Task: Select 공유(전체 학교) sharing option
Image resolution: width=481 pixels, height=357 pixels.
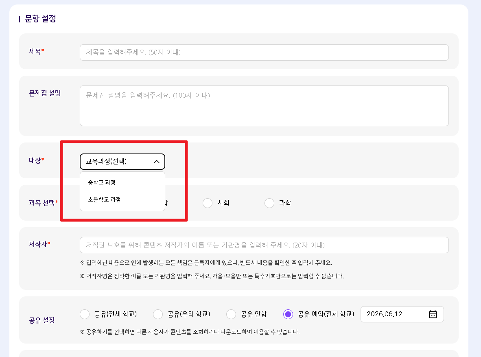Action: 85,314
